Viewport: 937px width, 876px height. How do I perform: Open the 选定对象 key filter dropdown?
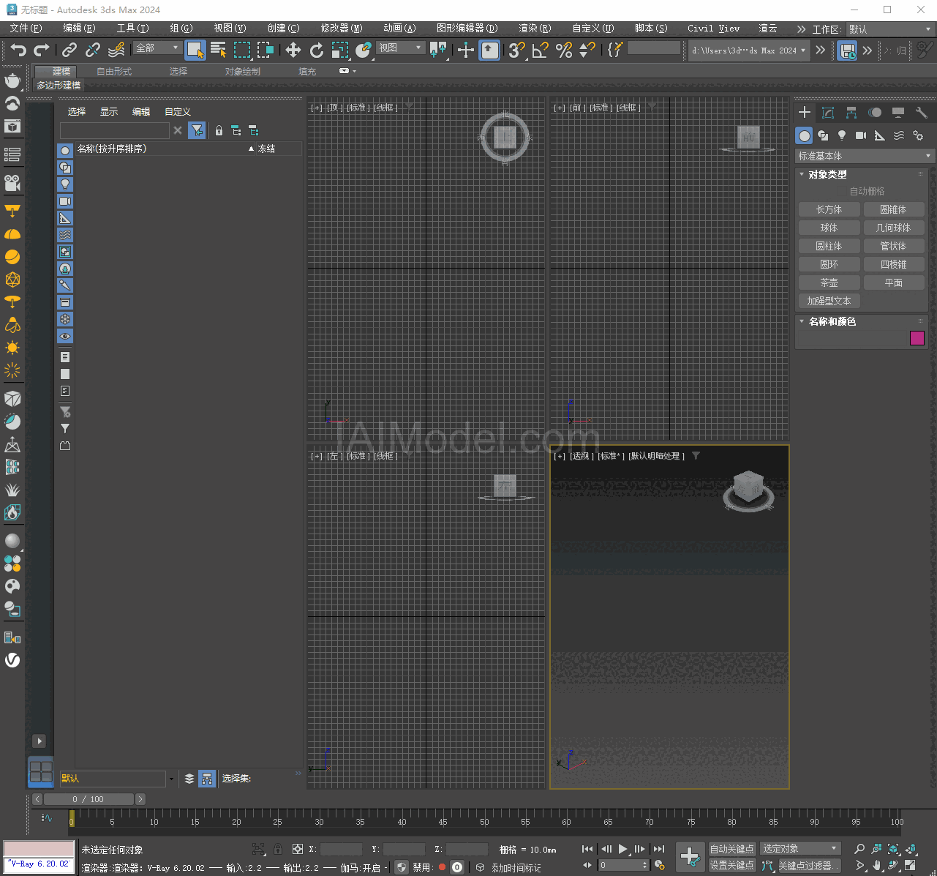point(799,848)
